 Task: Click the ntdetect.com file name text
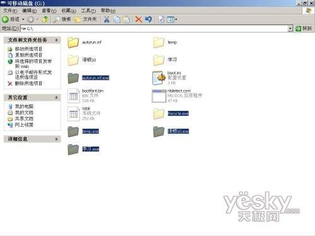[179, 91]
